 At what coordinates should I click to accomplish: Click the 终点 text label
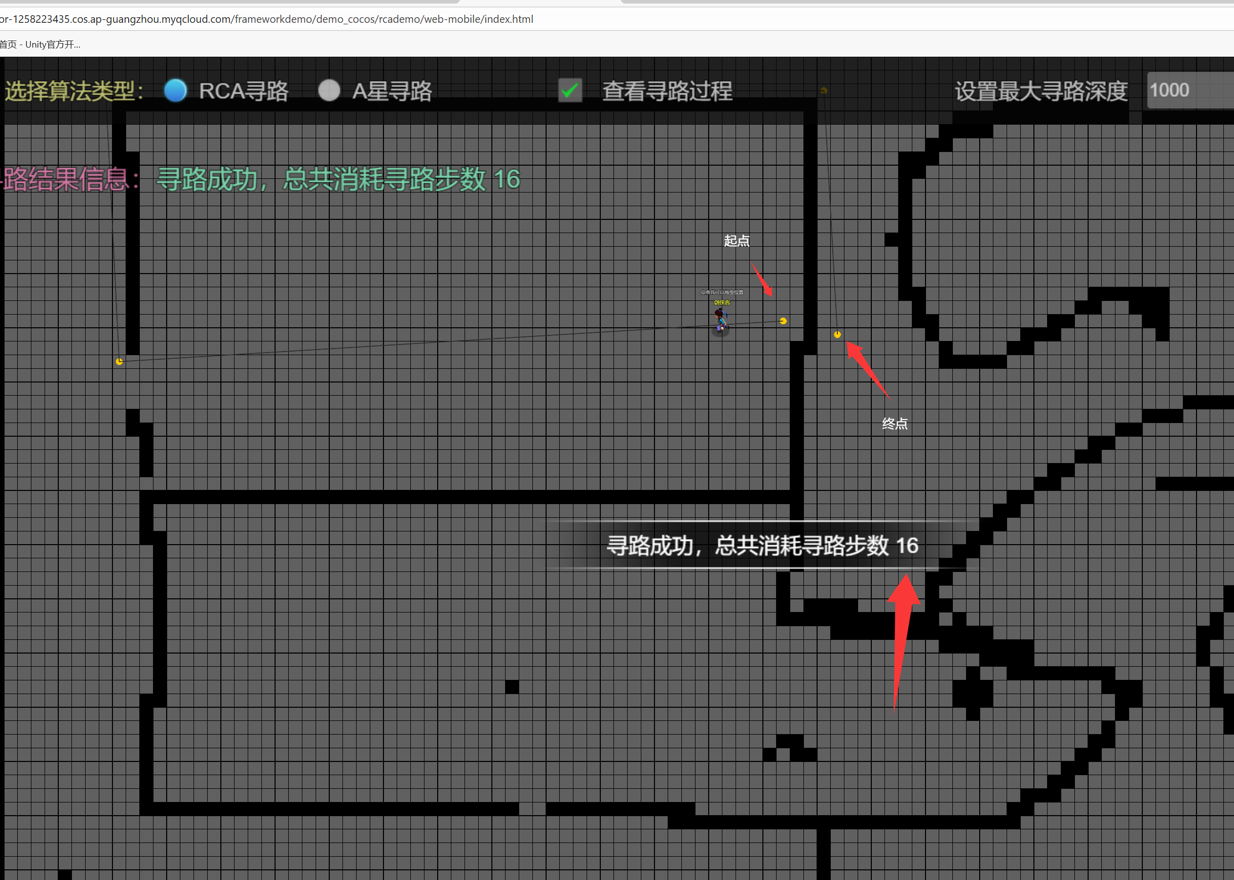895,424
